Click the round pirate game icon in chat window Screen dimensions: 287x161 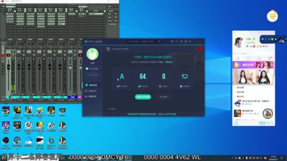pos(267,114)
